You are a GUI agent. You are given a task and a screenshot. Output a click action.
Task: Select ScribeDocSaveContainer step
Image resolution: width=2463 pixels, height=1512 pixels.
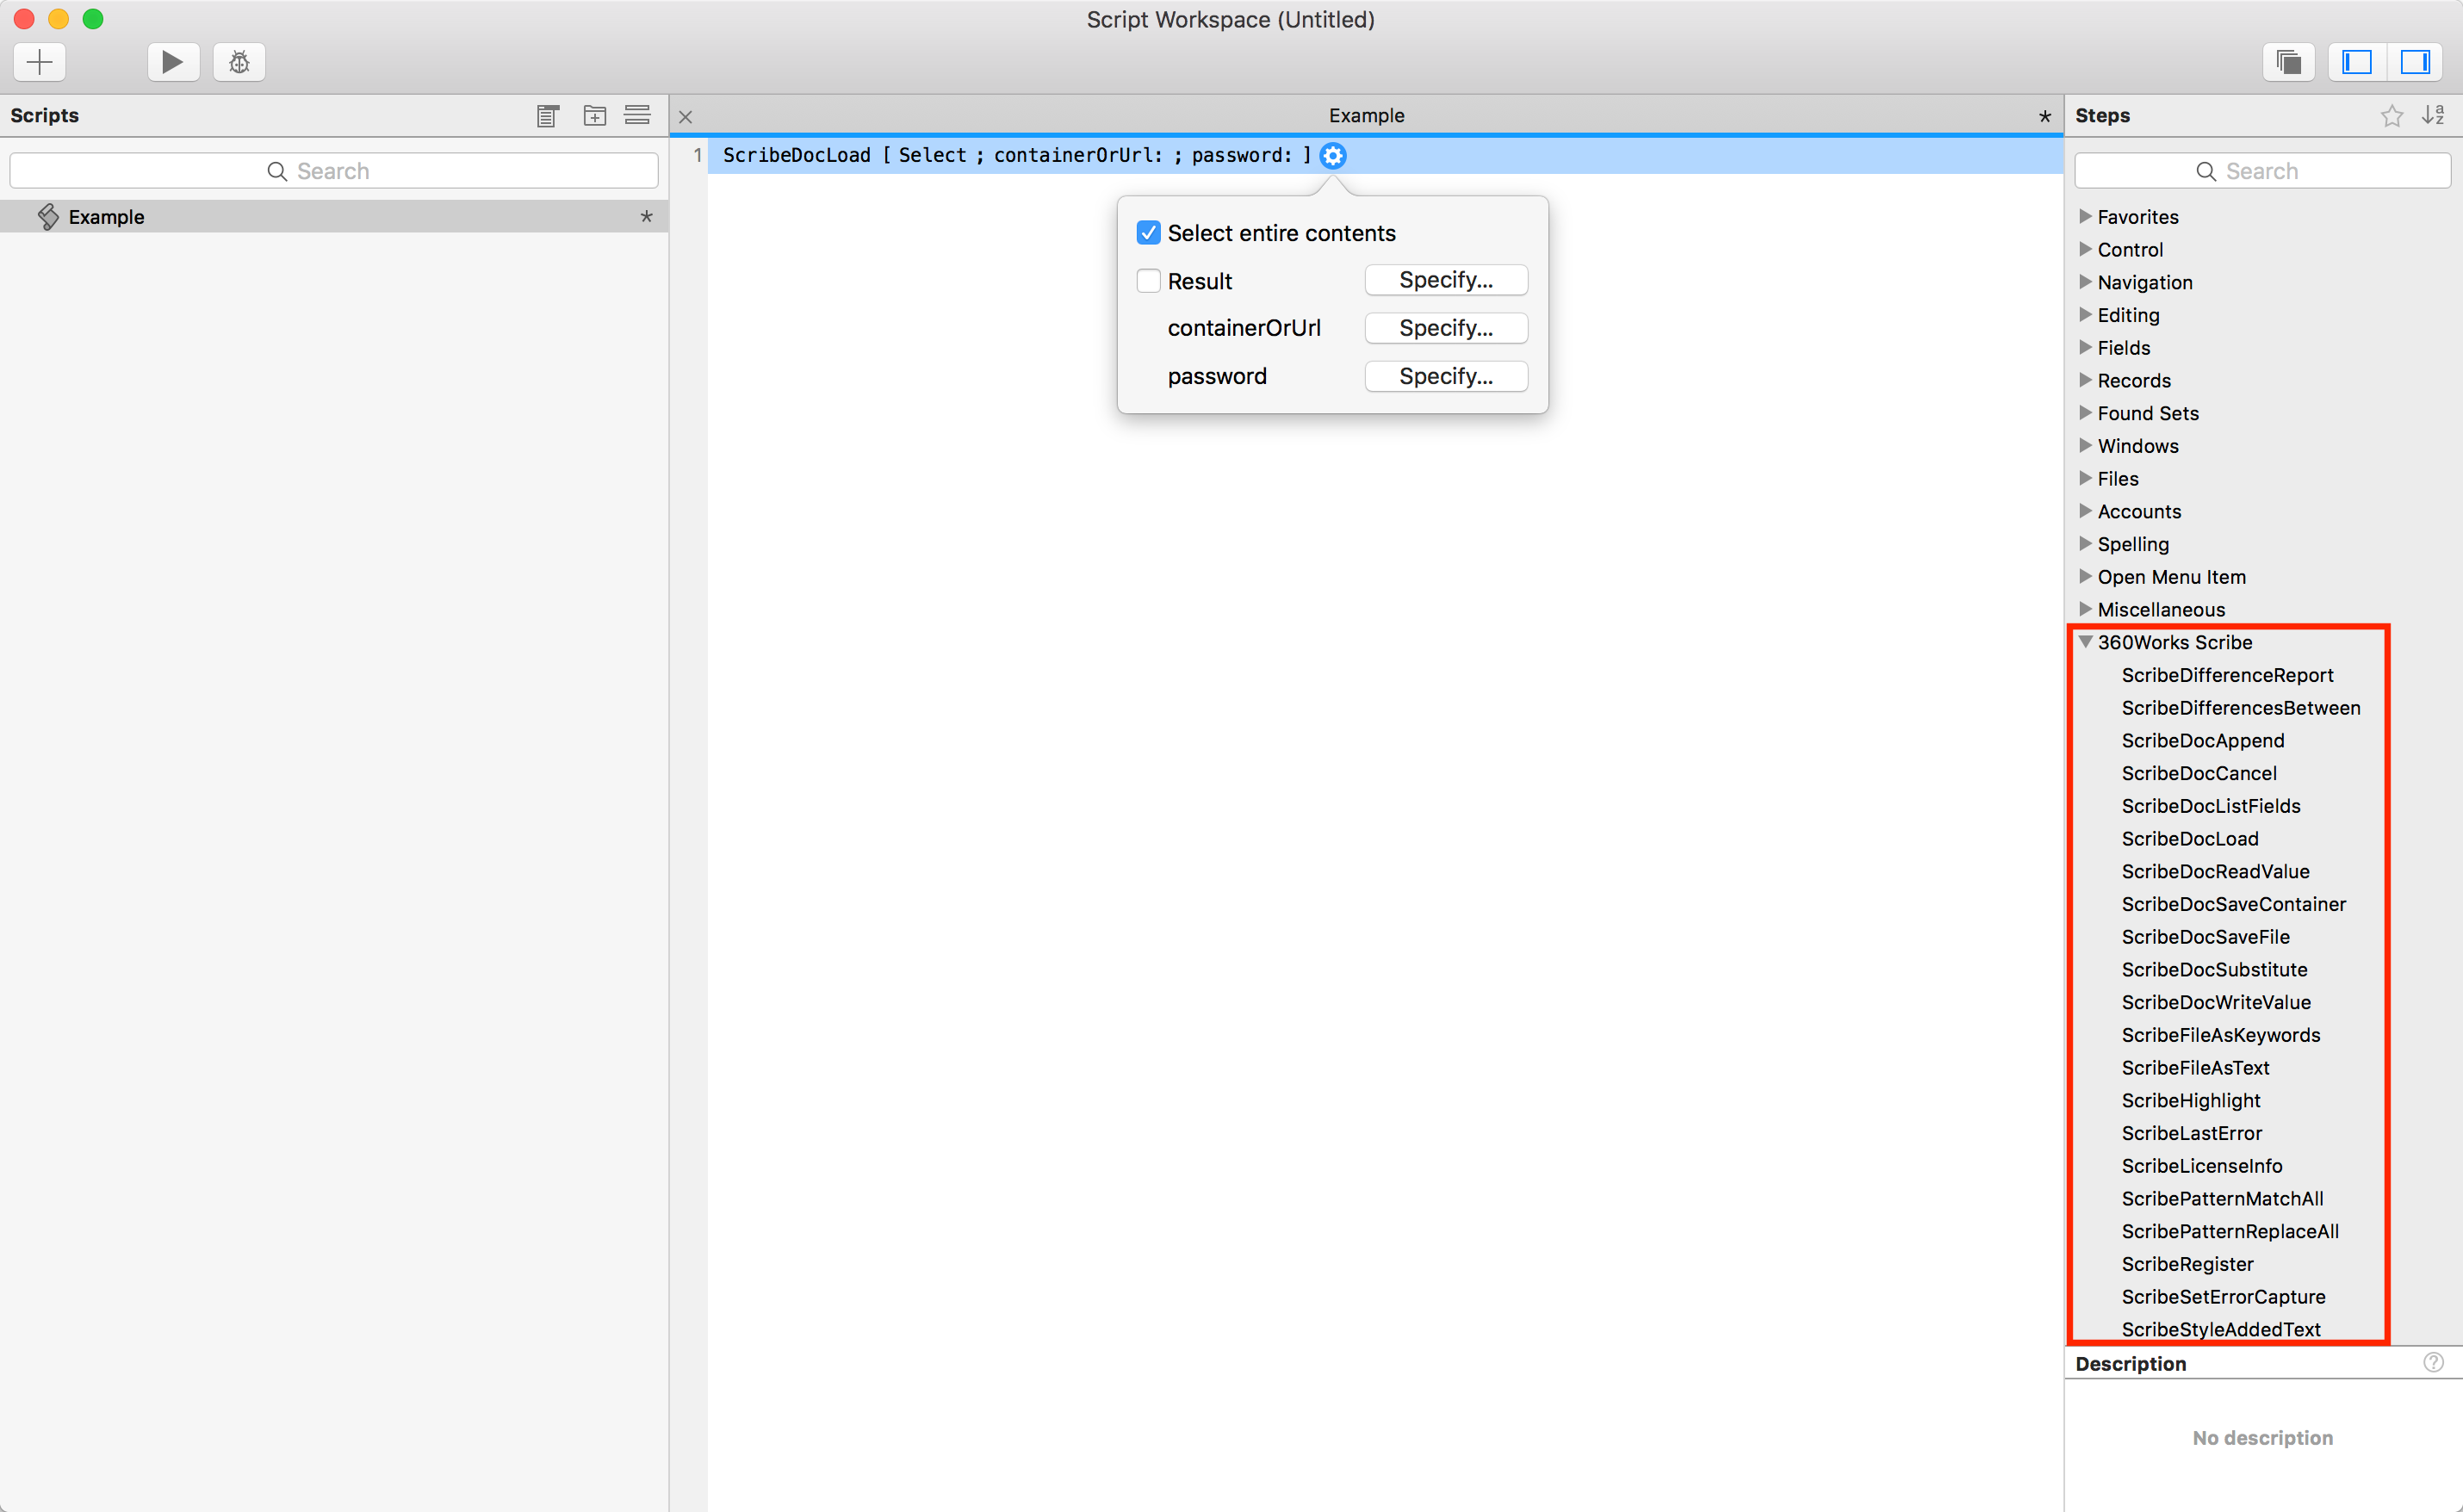point(2234,904)
